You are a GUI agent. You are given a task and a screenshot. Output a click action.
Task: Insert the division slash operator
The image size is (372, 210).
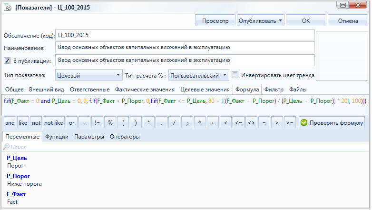coord(174,122)
